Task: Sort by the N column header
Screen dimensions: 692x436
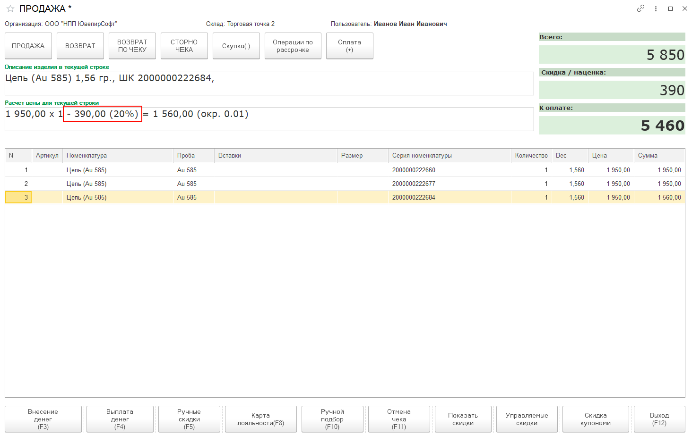Action: (x=18, y=156)
